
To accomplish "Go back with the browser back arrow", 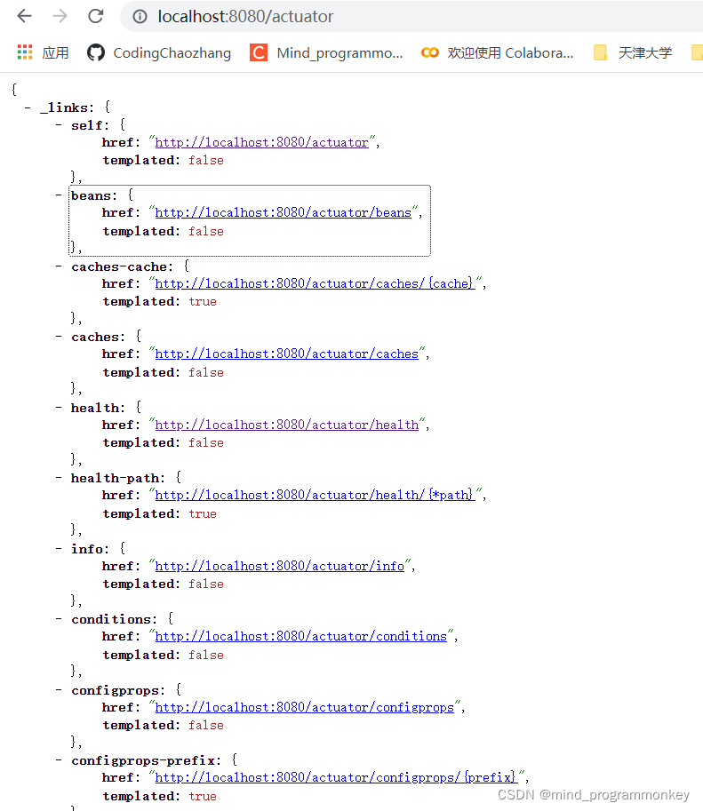I will (24, 16).
